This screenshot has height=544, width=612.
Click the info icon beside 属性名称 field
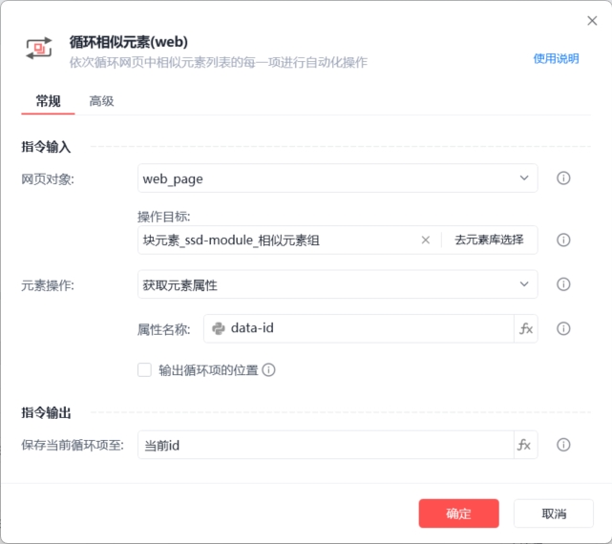click(x=563, y=328)
